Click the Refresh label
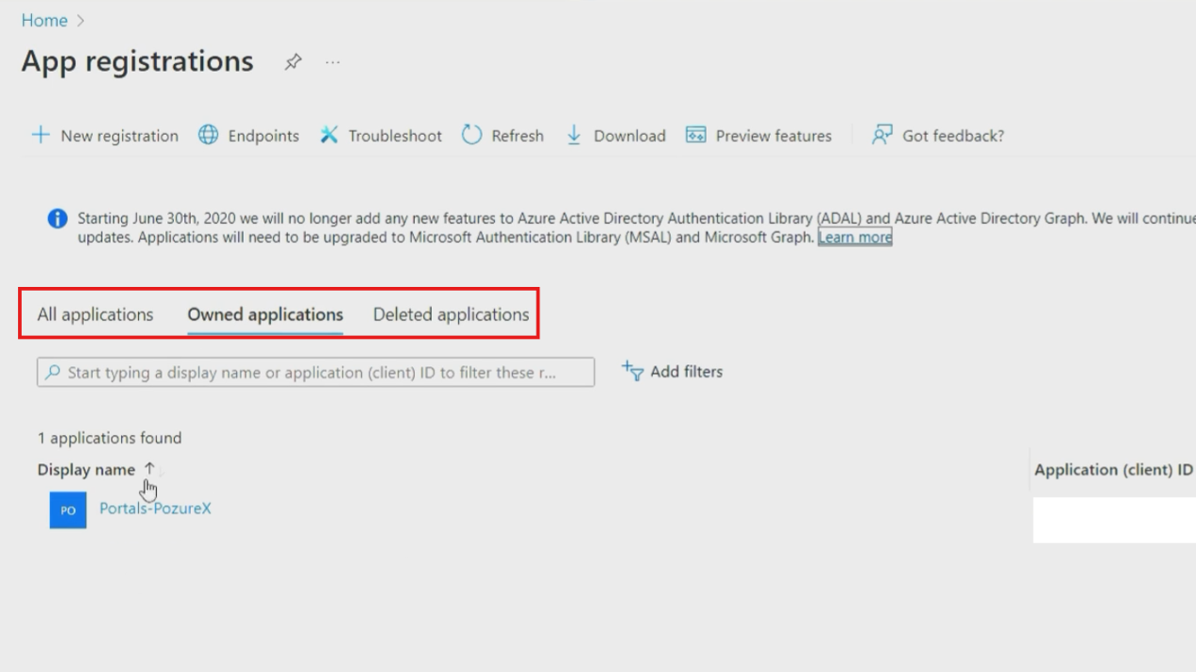The width and height of the screenshot is (1196, 672). tap(518, 136)
